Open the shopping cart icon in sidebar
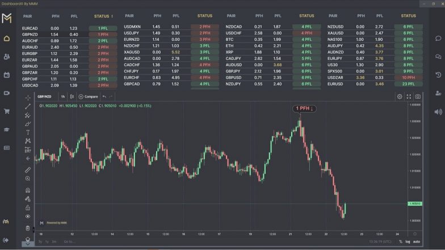This screenshot has height=250, width=445. point(7,111)
